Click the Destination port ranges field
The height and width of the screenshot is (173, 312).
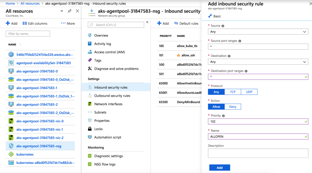point(258,77)
